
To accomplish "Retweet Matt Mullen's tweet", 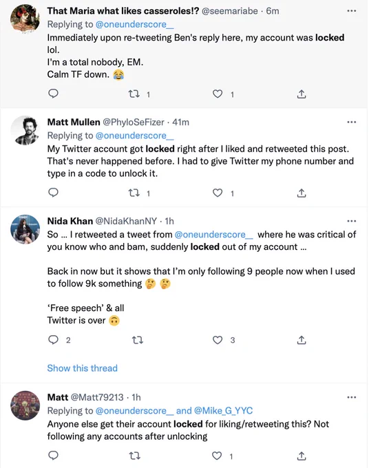I will pyautogui.click(x=134, y=193).
